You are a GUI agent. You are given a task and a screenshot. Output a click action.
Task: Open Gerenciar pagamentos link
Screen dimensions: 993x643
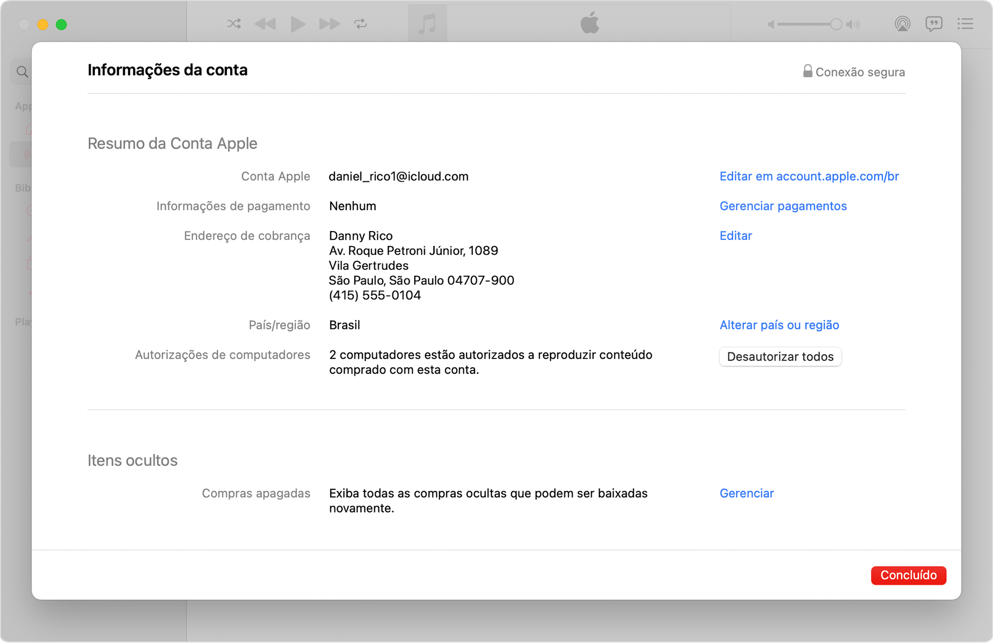783,206
